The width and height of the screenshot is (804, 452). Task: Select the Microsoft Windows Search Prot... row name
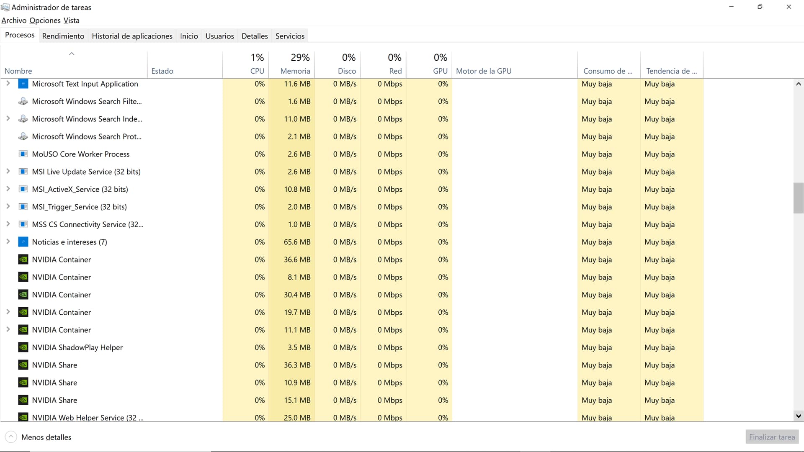pyautogui.click(x=87, y=136)
